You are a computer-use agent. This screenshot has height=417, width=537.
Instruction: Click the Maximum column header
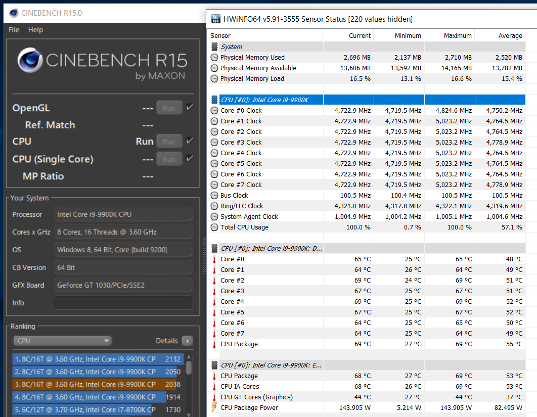pyautogui.click(x=450, y=35)
